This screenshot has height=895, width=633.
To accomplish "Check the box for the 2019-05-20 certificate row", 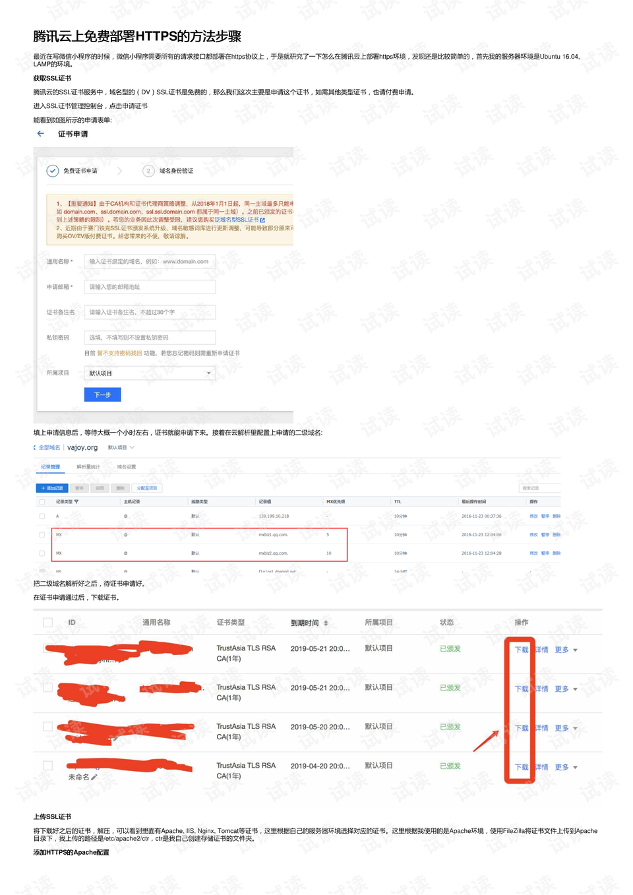I will click(47, 726).
